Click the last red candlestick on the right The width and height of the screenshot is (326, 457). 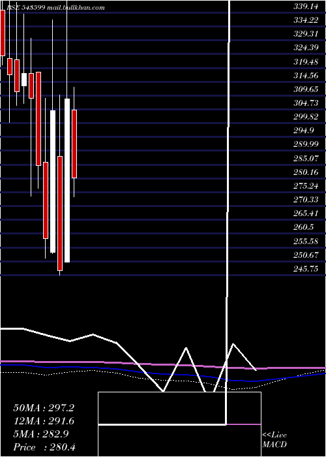pos(74,144)
